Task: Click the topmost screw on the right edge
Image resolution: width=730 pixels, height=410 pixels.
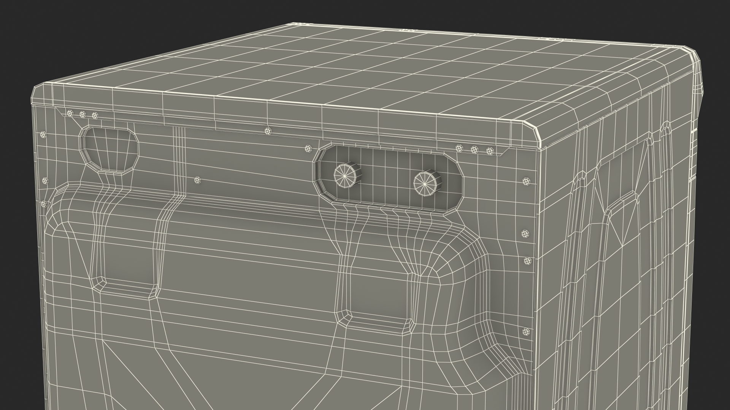Action: click(x=527, y=181)
